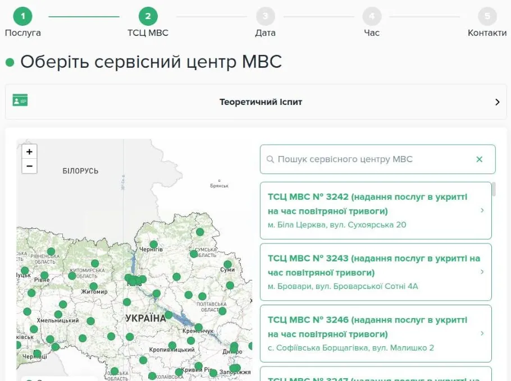Click the map marker at Житомир
The image size is (511, 381).
[x=94, y=286]
